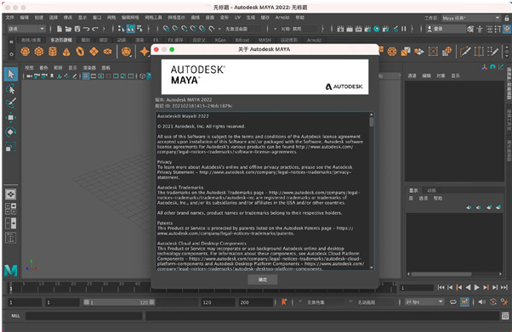Toggle snap to curve magnet
This screenshot has height=332, width=512.
point(175,29)
